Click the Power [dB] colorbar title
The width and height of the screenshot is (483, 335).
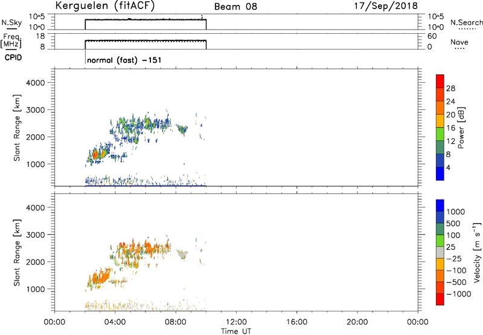click(x=461, y=128)
